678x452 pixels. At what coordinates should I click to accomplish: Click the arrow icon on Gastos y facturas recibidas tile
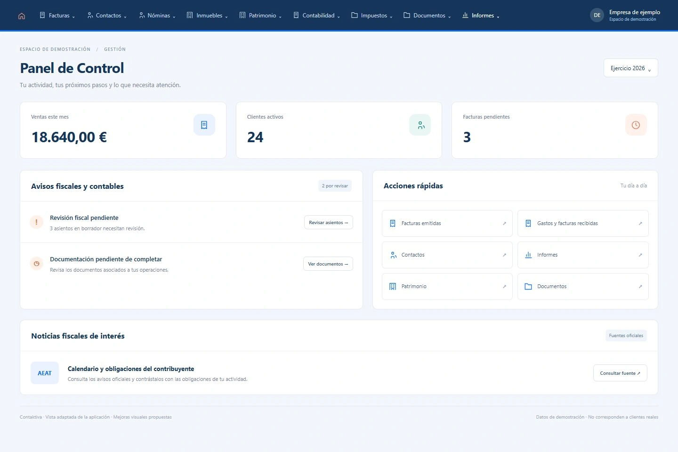[640, 223]
